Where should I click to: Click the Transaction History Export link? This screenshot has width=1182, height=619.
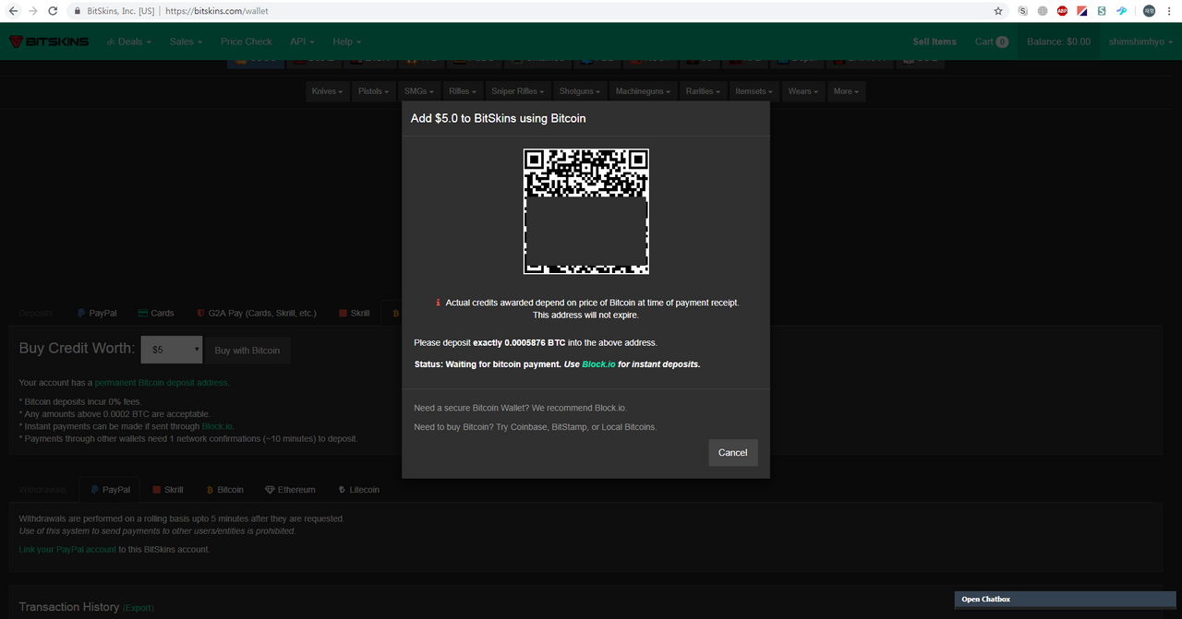click(139, 608)
